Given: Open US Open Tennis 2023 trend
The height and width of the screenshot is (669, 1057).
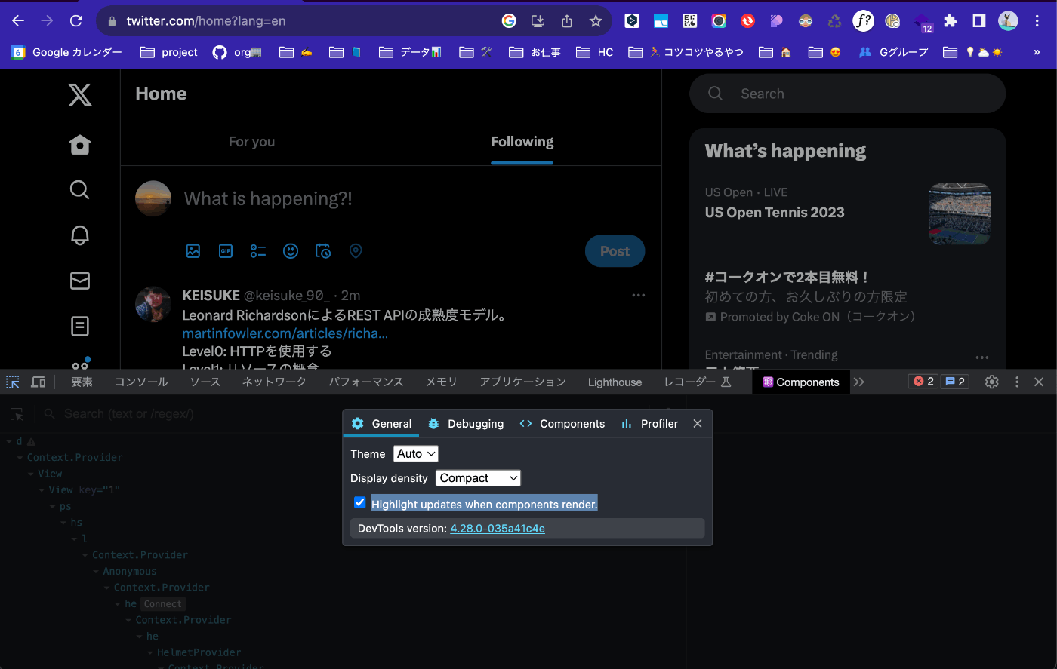Looking at the screenshot, I should point(775,213).
